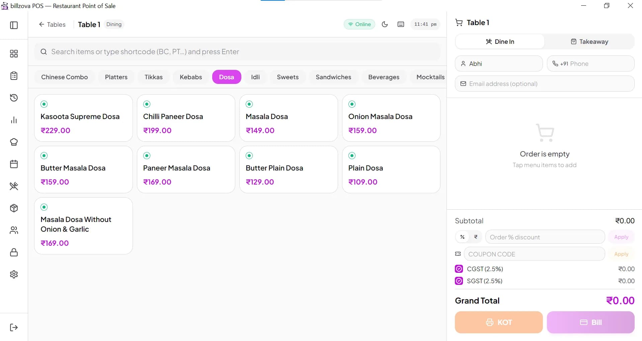This screenshot has height=341, width=642.
Task: Send the order with KOT button
Action: (x=499, y=322)
